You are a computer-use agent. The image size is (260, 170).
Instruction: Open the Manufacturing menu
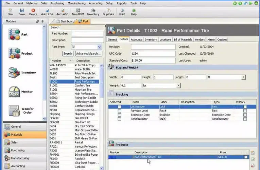coord(76,3)
